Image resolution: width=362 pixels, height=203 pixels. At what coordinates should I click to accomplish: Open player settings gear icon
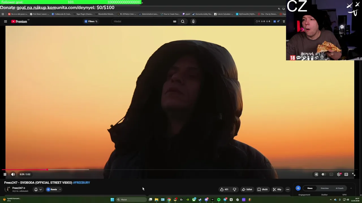point(339,174)
